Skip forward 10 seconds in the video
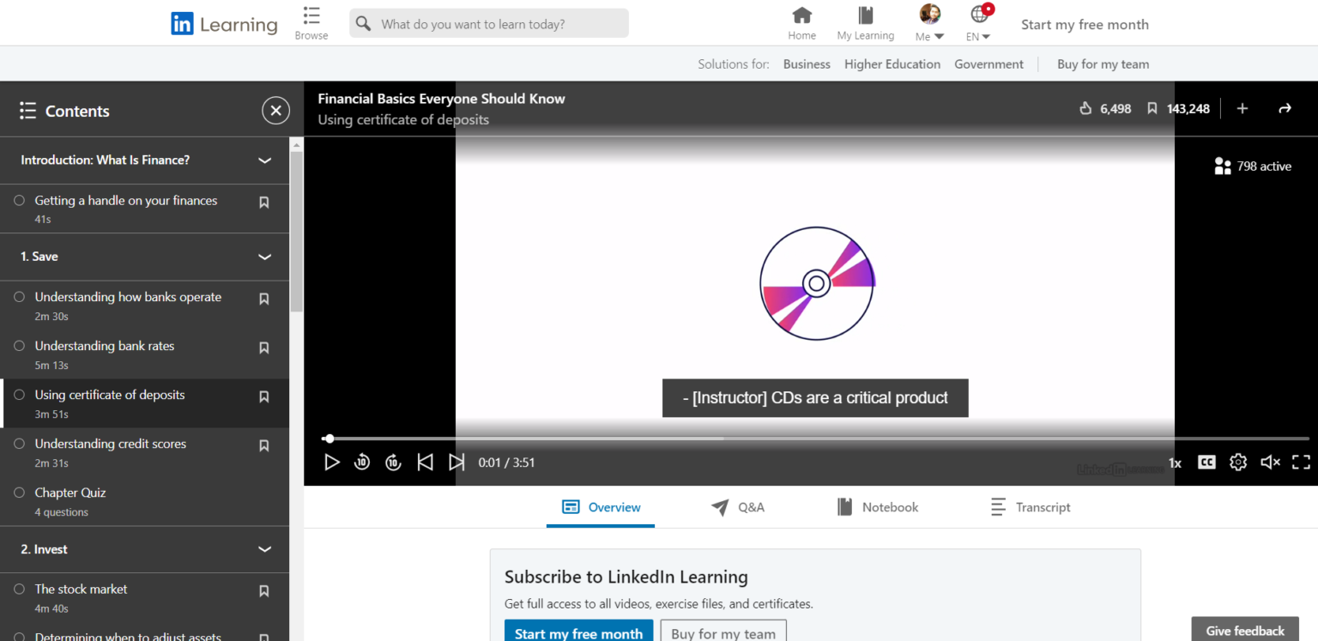Viewport: 1318px width, 641px height. (x=393, y=462)
